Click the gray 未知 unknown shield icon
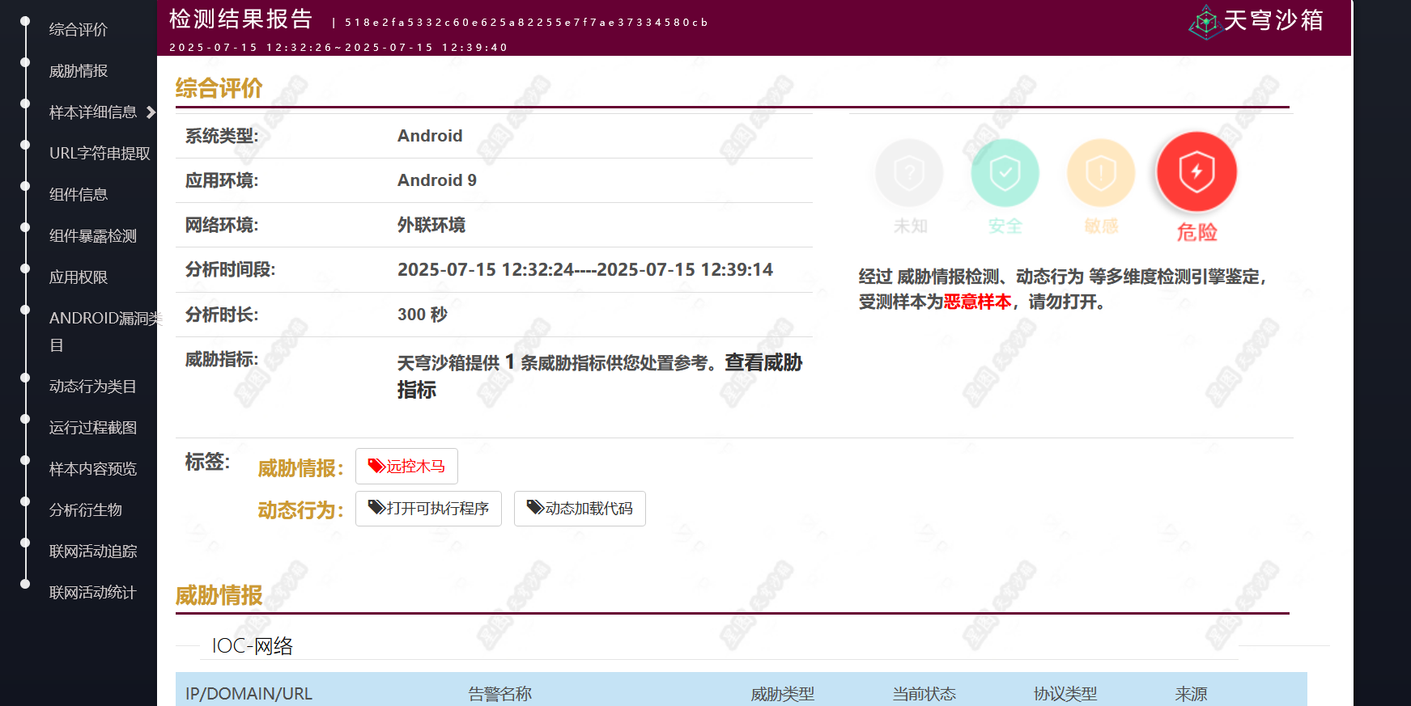1411x706 pixels. click(909, 173)
